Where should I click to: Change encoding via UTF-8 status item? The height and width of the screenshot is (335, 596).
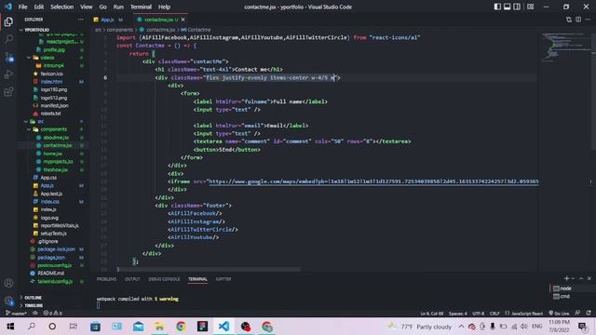[x=478, y=314]
